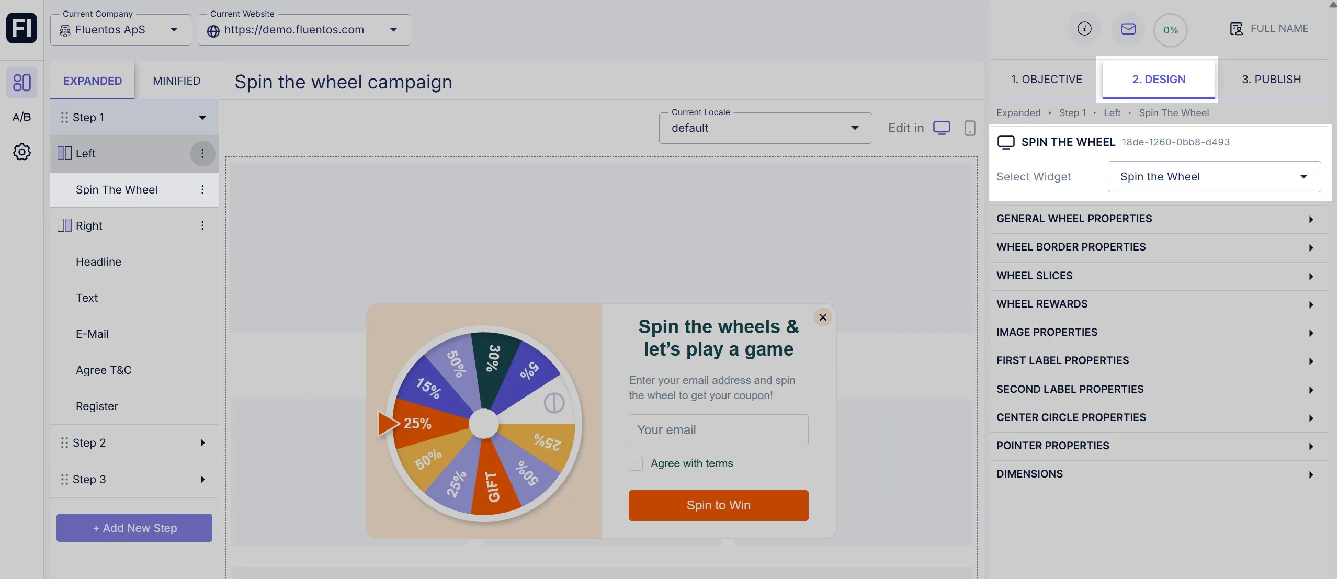
Task: Open the campaigns panel icon in the sidebar
Action: pos(21,82)
